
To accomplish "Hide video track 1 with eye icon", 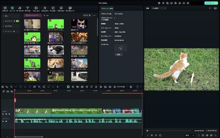I will click(9, 114).
